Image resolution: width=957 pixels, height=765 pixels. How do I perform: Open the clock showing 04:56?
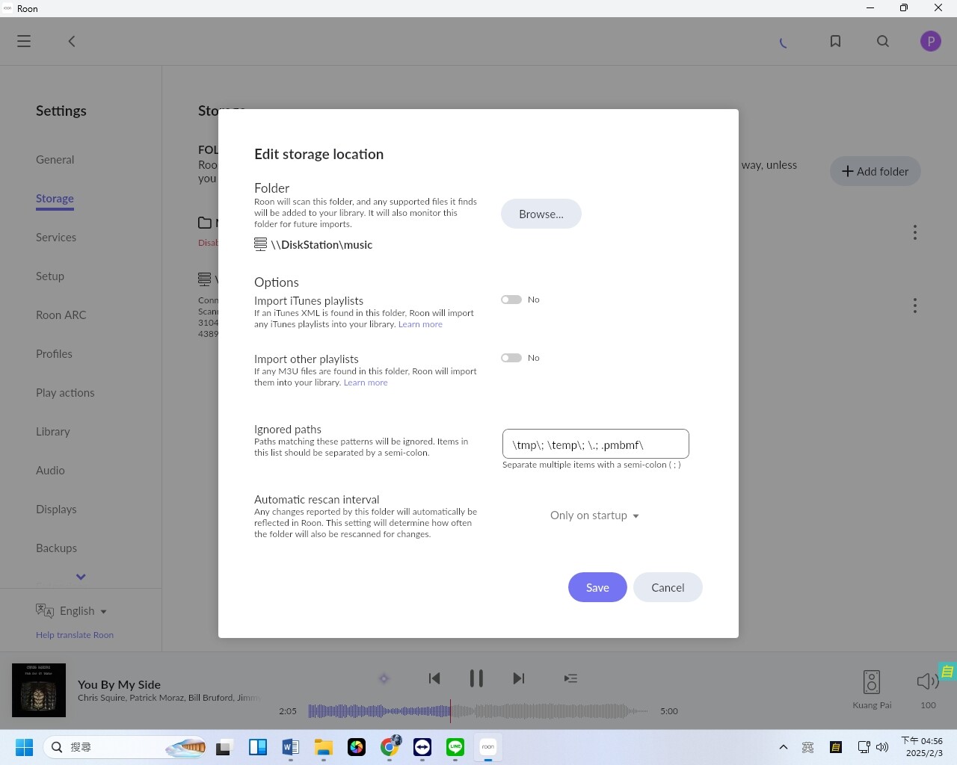pyautogui.click(x=922, y=747)
